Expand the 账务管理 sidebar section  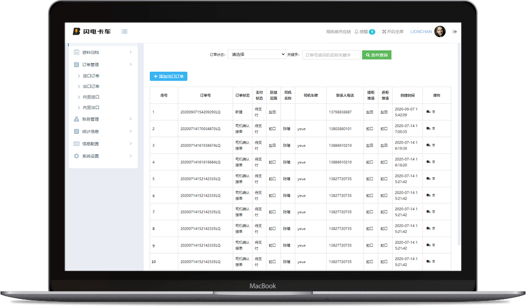[x=103, y=119]
